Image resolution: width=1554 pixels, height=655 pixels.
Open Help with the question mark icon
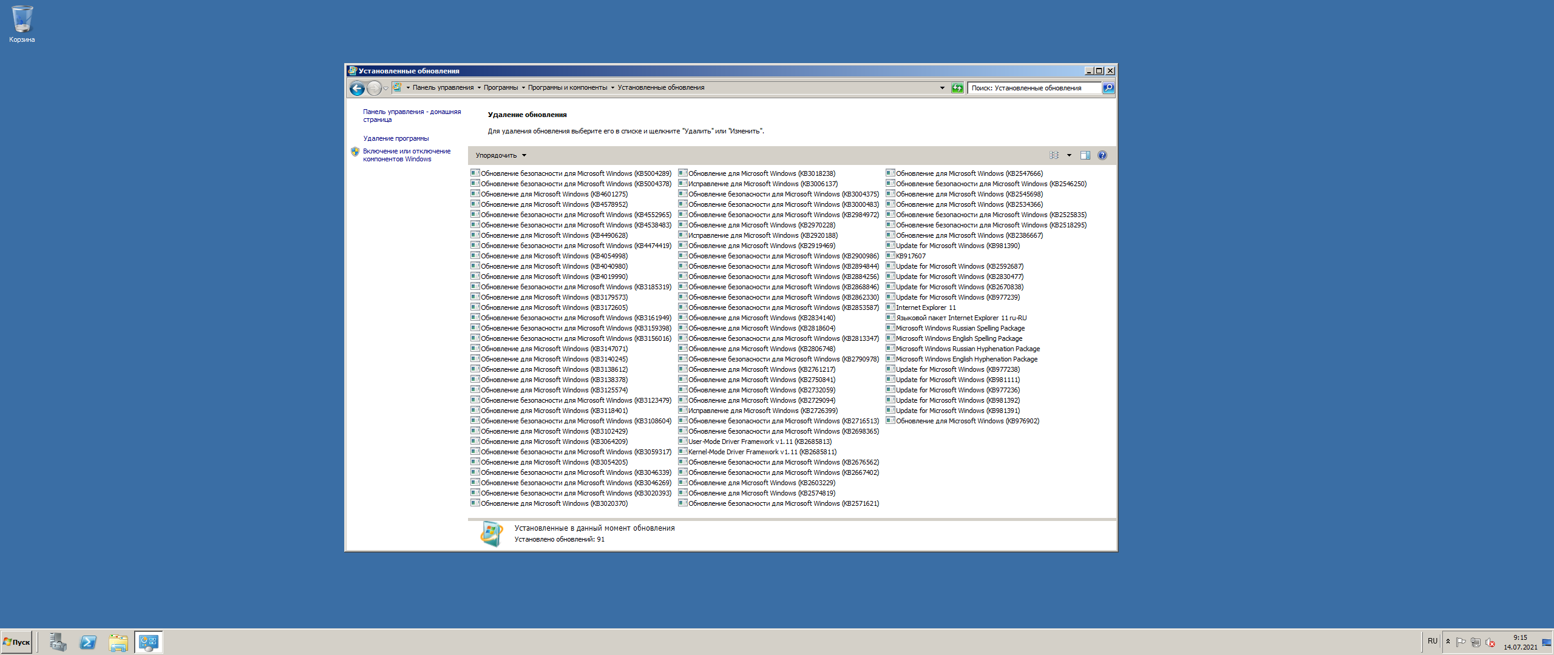coord(1102,156)
